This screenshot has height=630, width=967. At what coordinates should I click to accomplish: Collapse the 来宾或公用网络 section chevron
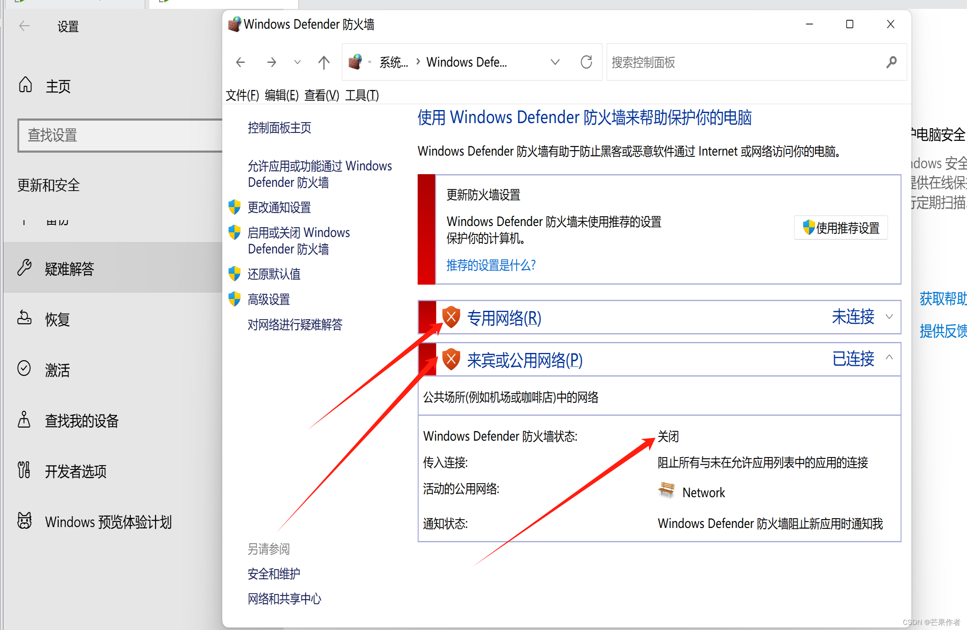[x=889, y=358]
